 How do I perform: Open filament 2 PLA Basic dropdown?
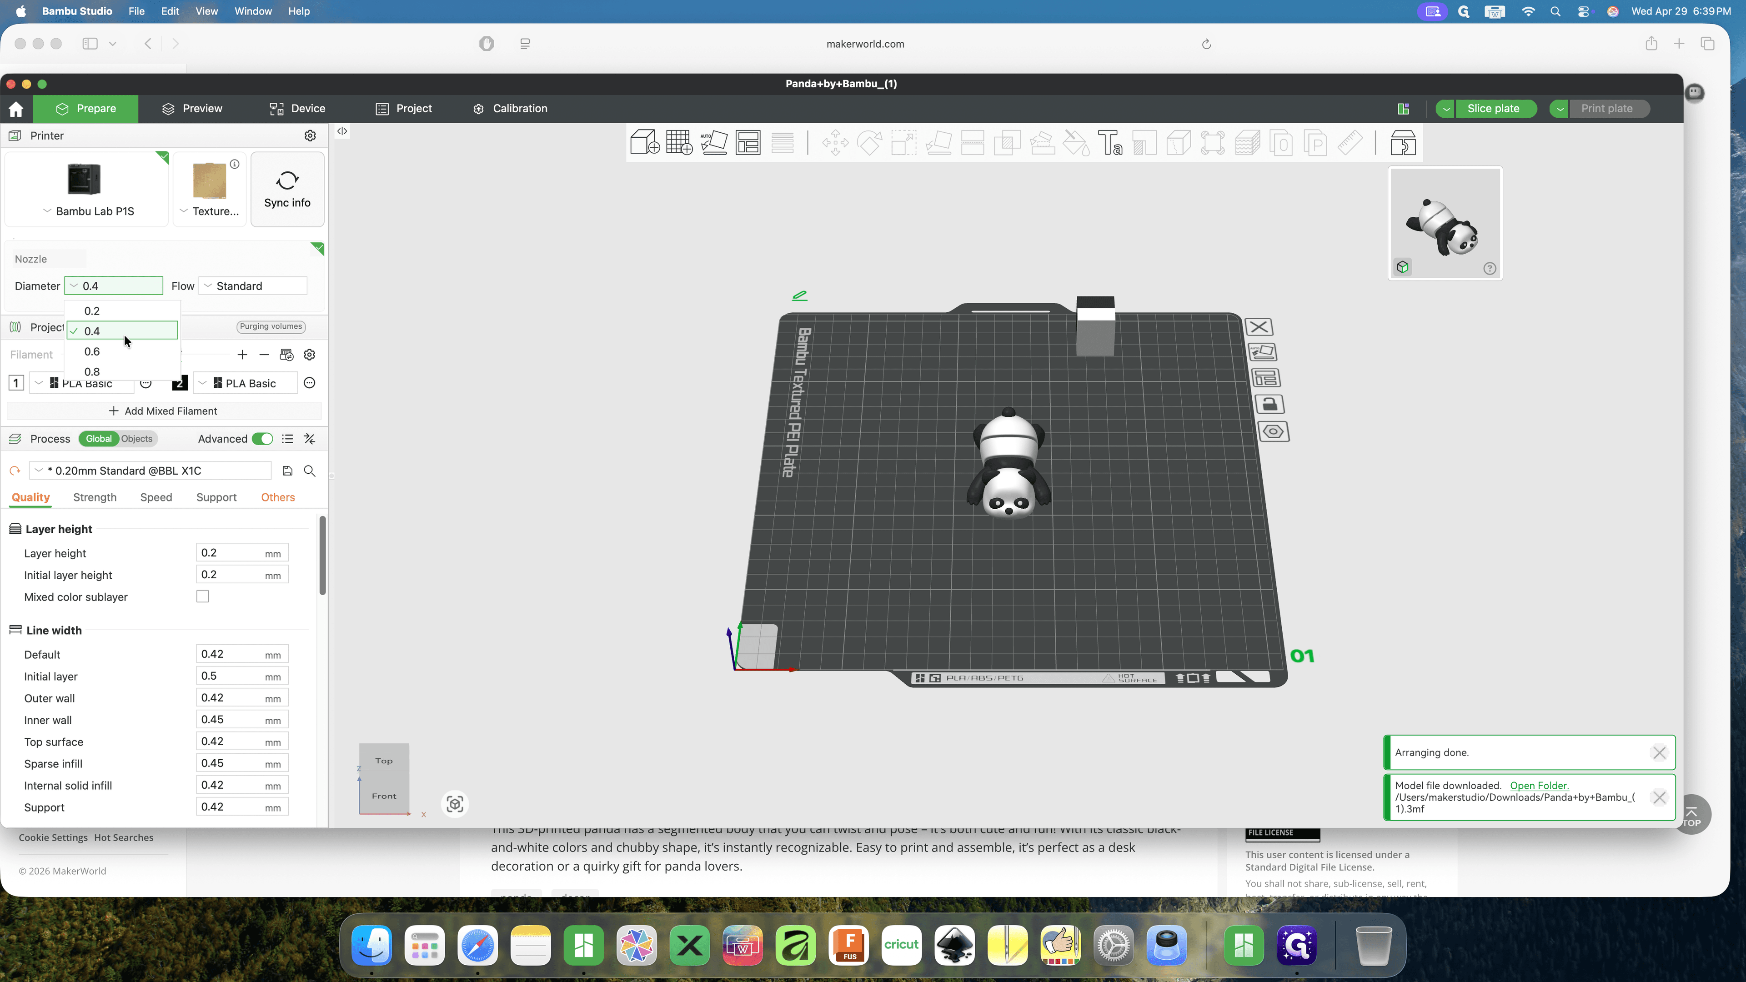pyautogui.click(x=246, y=383)
